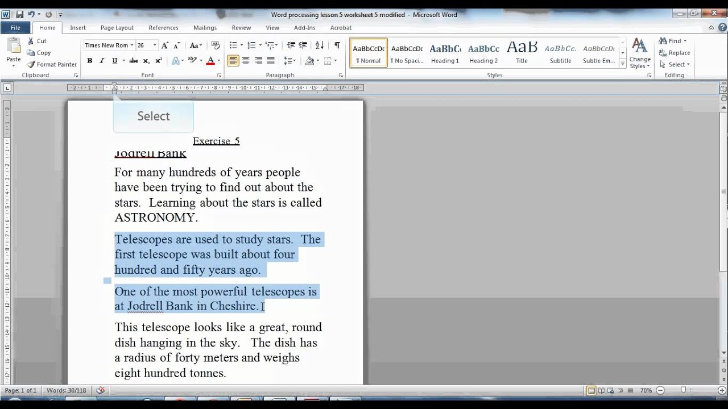Click the red font color button

(210, 61)
